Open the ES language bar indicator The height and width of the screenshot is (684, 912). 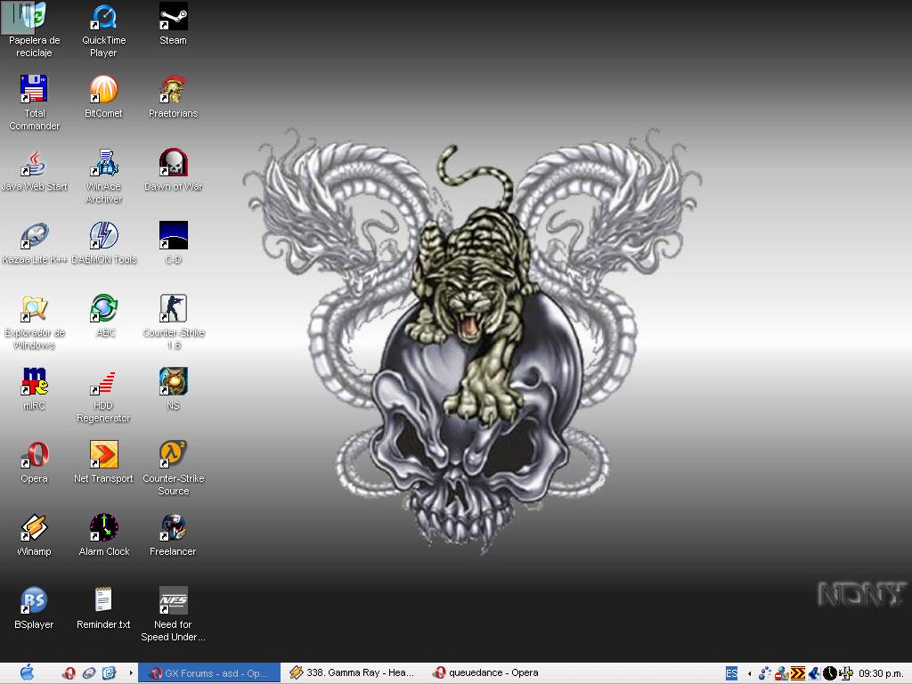[x=732, y=673]
